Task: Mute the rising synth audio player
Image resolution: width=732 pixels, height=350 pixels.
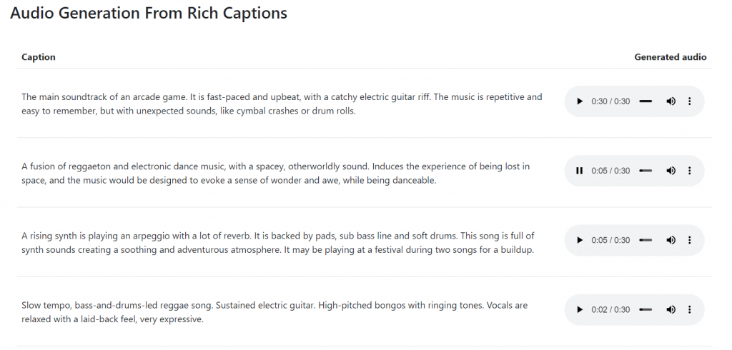Action: point(671,240)
